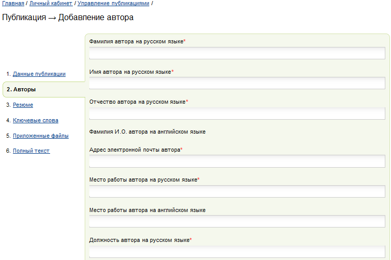Viewport: 391px width, 260px height.
Task: Click the Фамилия И.О. на английском label
Action: click(147, 132)
